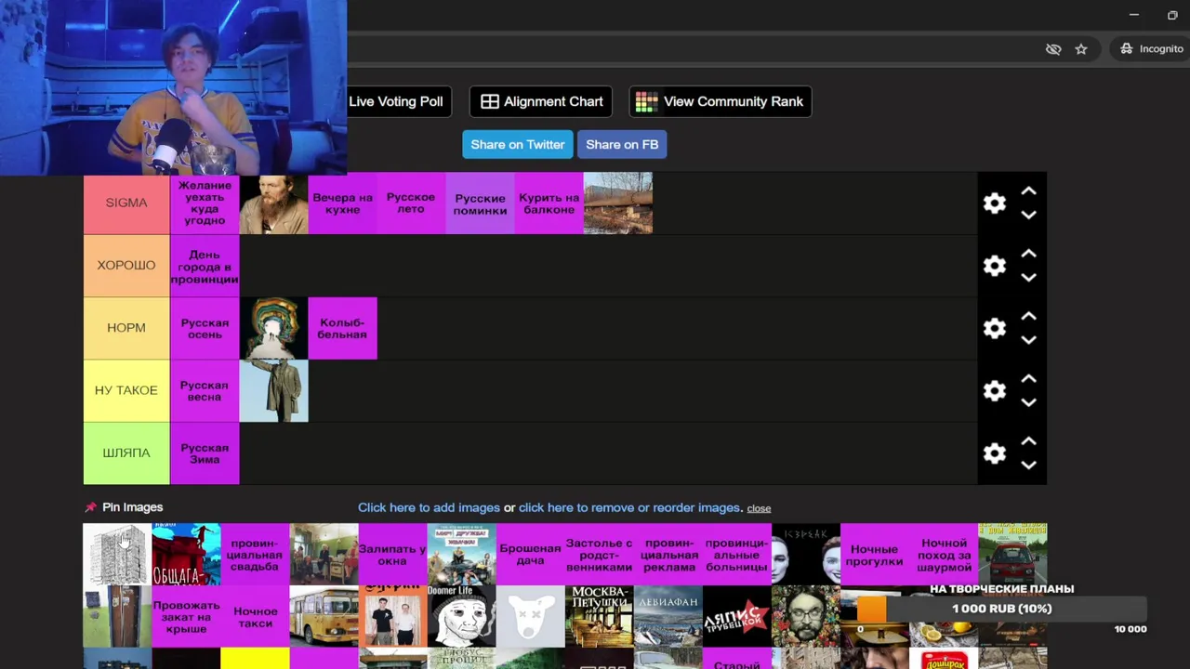This screenshot has height=669, width=1190.
Task: Toggle Pin Images label
Action: (x=133, y=507)
